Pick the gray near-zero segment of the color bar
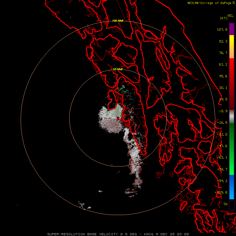Viewport: 236px width, 236px height. 232,116
